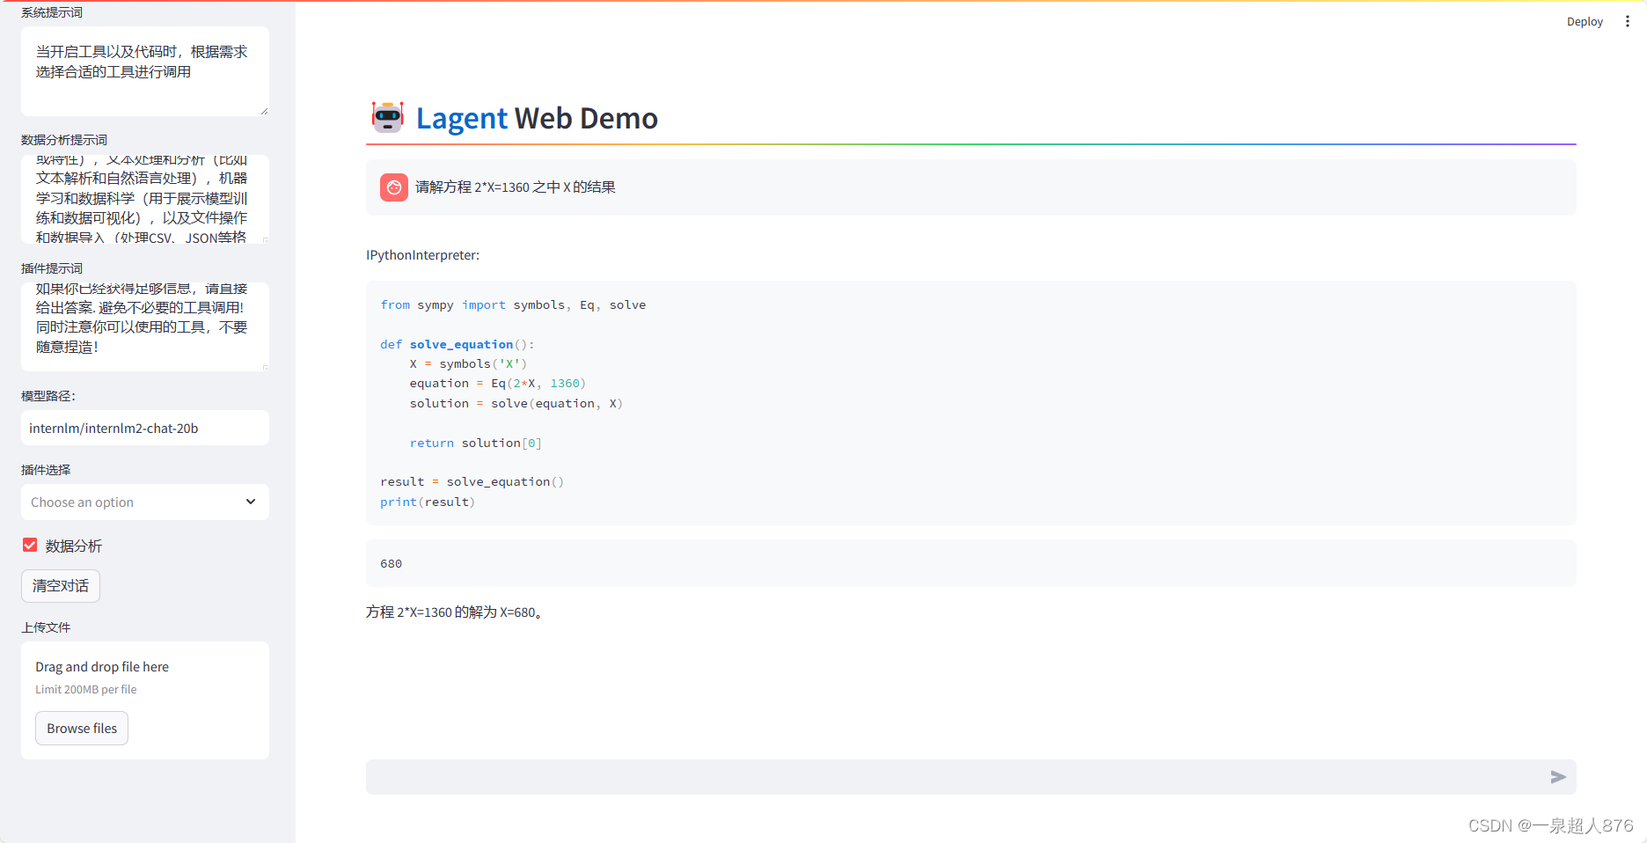Image resolution: width=1647 pixels, height=843 pixels.
Task: Click into the 数据分析提示词 text area
Action: [x=145, y=199]
